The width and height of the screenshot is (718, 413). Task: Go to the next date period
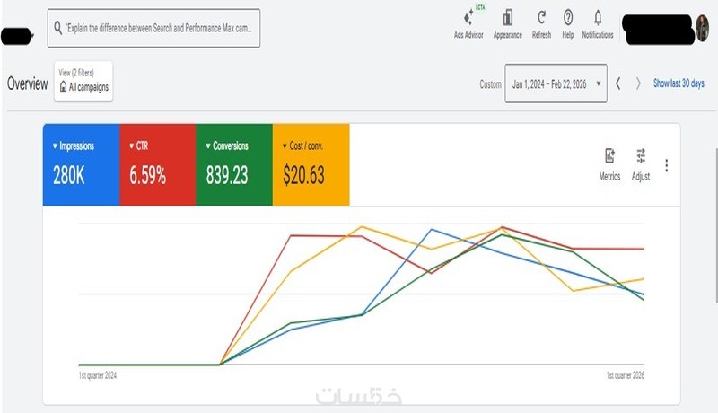[638, 83]
